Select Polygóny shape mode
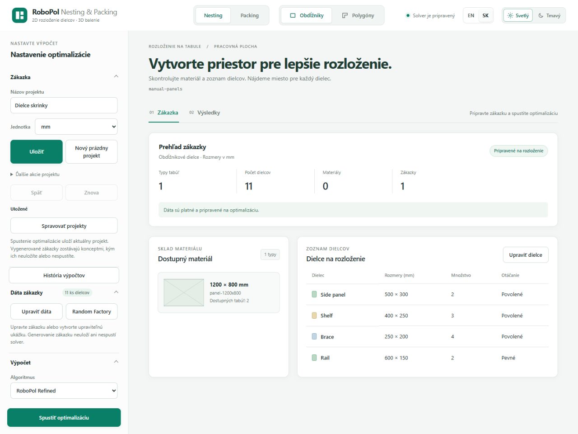 358,15
